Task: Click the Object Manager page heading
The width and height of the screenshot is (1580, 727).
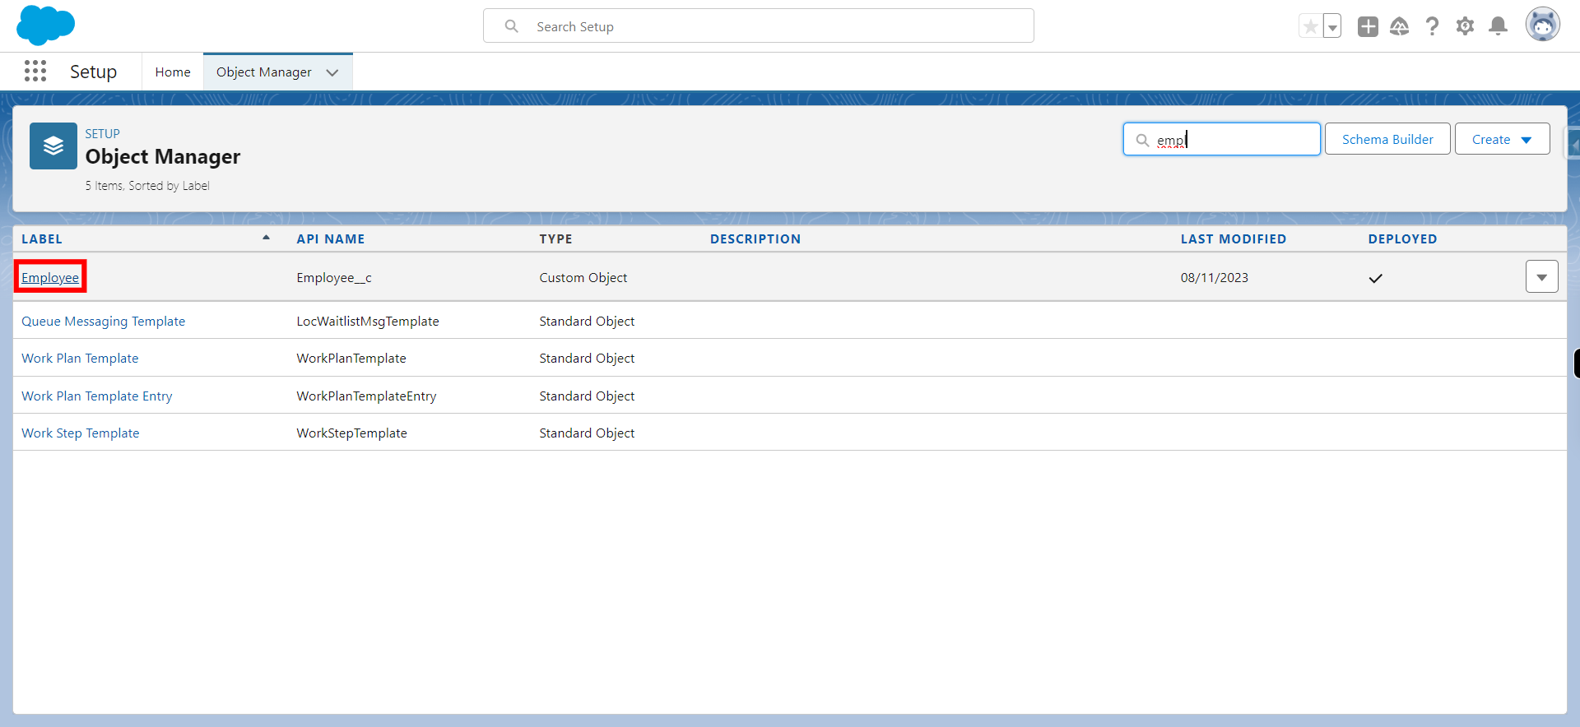Action: coord(163,156)
